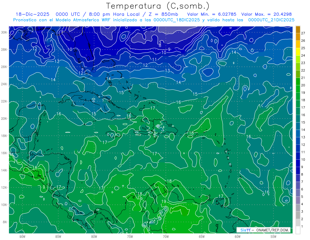Click the 14N latitude axis label

[4, 170]
